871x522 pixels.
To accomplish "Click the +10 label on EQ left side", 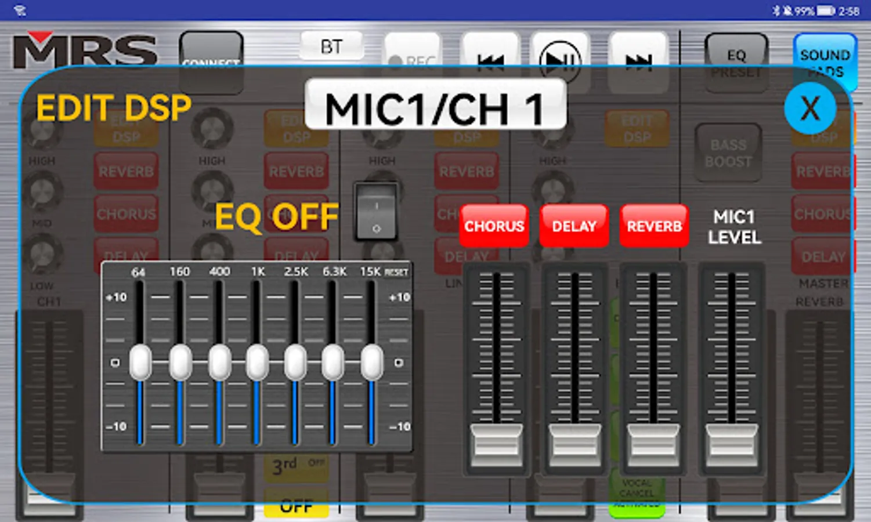I will coord(116,297).
